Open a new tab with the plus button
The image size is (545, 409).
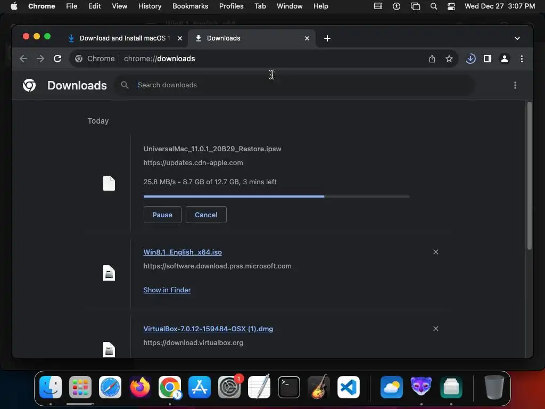(327, 38)
